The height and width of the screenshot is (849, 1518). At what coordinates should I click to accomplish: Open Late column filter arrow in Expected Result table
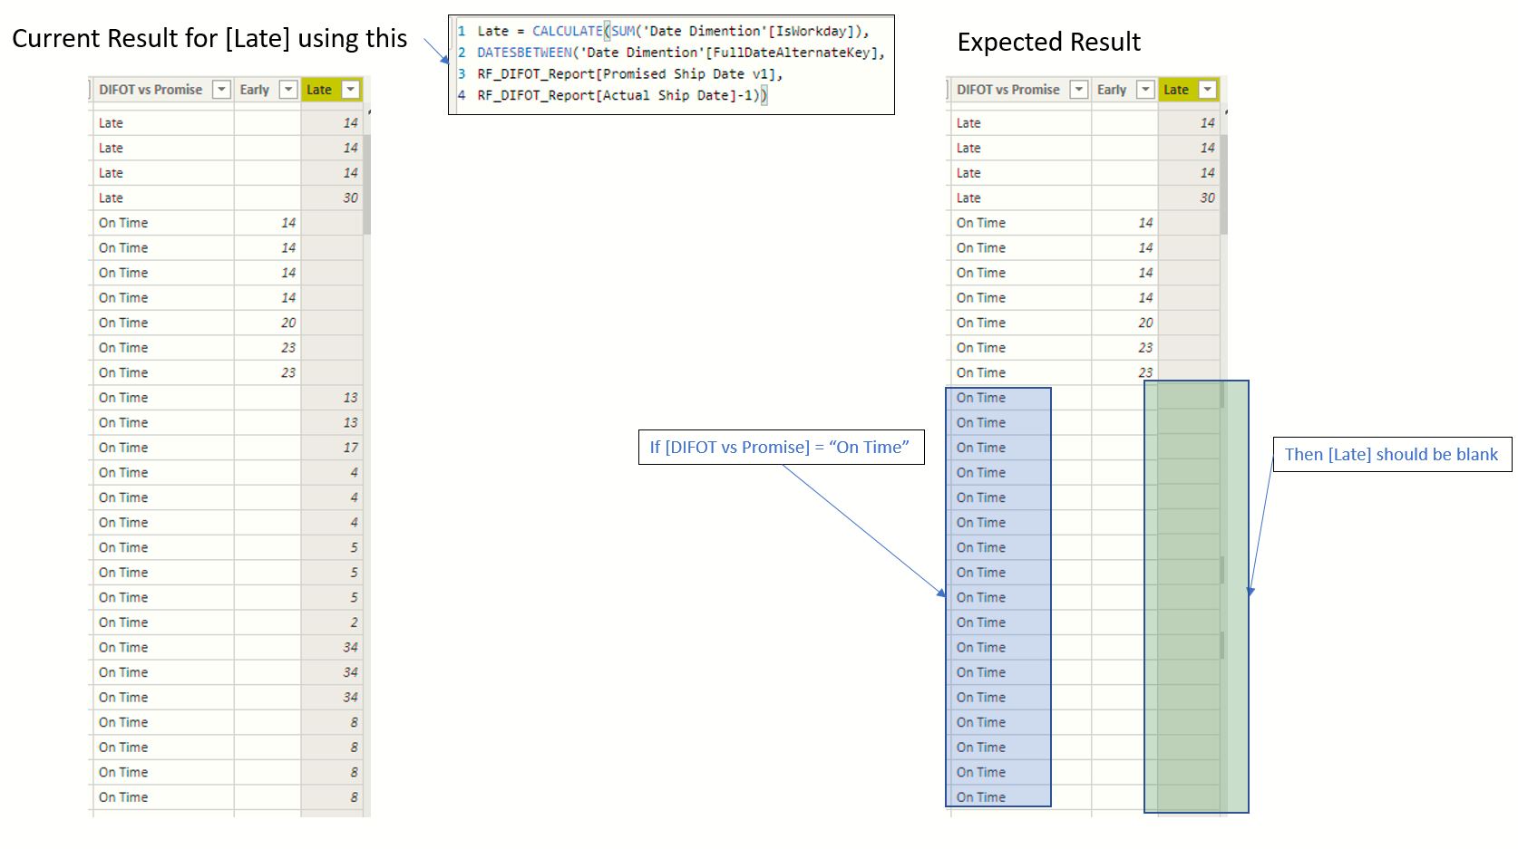click(1207, 89)
